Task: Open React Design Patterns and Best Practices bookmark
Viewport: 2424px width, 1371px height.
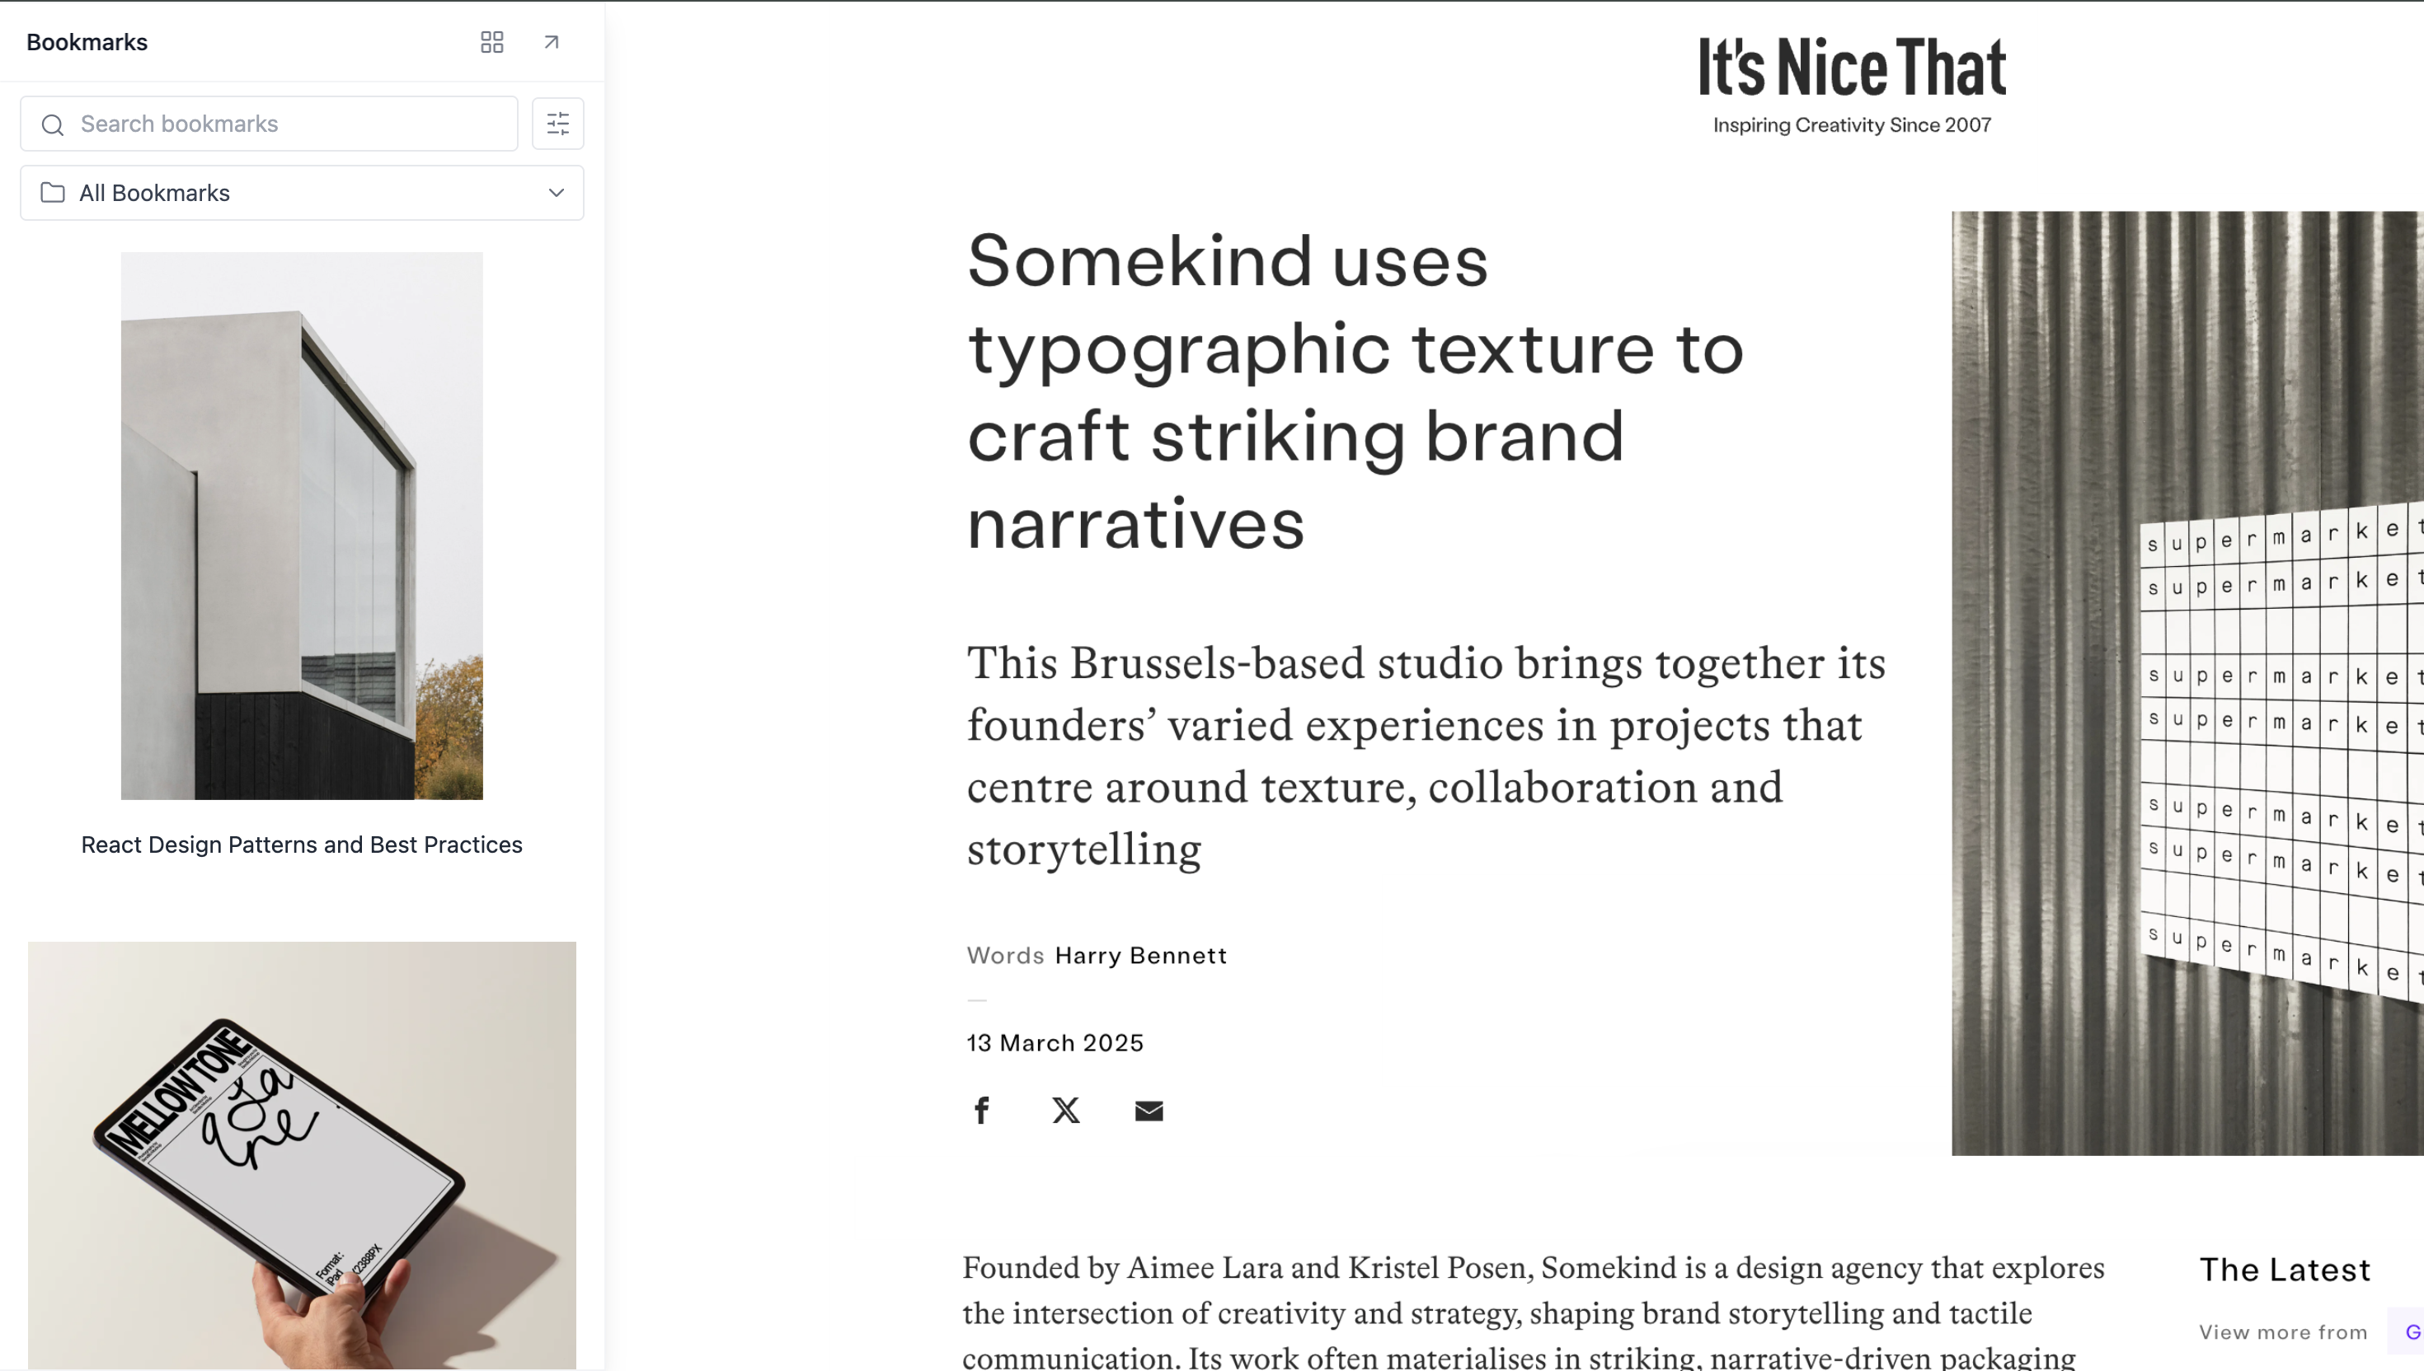Action: click(302, 845)
